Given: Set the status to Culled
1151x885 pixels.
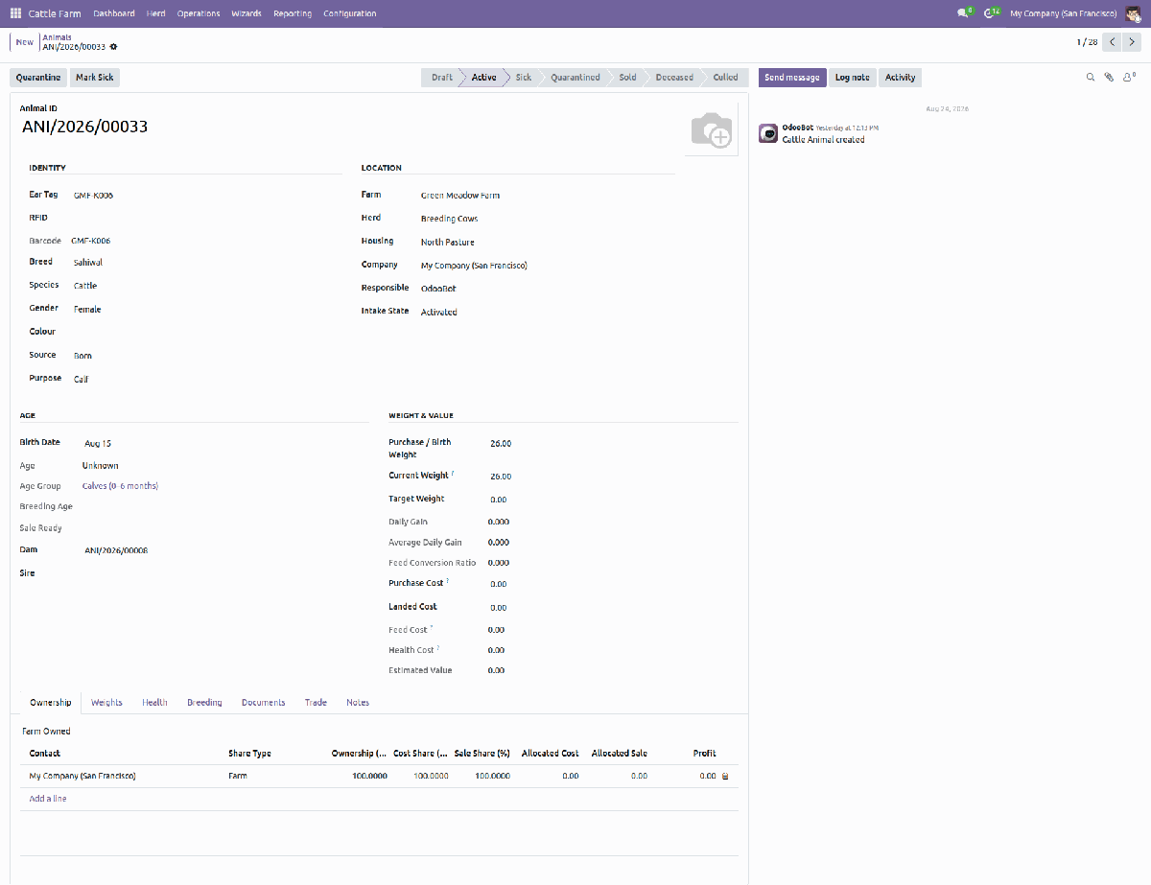Looking at the screenshot, I should [725, 78].
